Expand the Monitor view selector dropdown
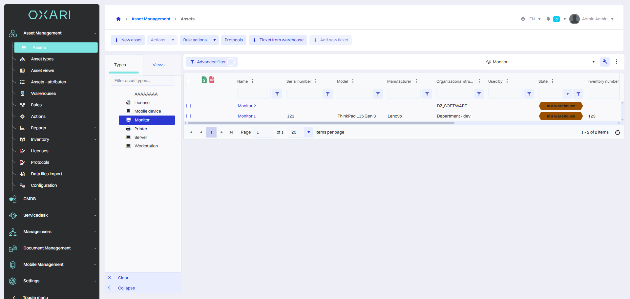Image resolution: width=630 pixels, height=299 pixels. click(x=593, y=62)
